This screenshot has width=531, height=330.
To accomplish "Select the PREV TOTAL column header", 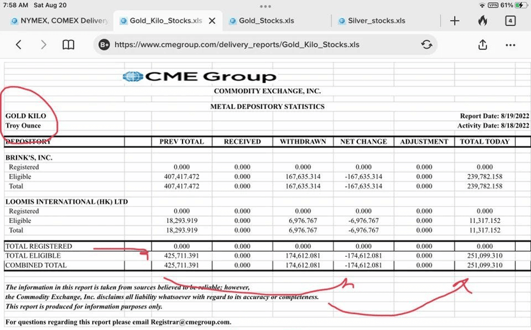I will (x=181, y=142).
